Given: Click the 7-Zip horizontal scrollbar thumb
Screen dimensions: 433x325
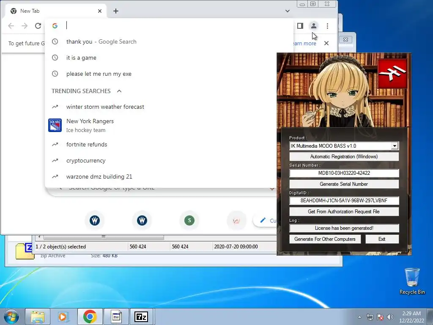Looking at the screenshot, I should pos(104,237).
